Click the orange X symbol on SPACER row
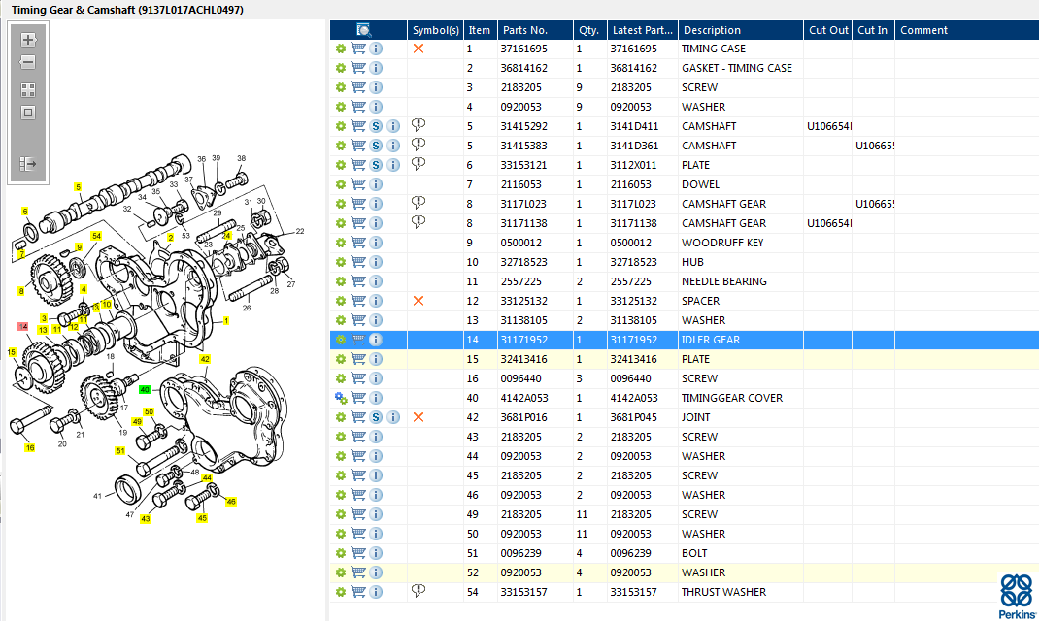Viewport: 1039px width, 621px height. (x=419, y=301)
